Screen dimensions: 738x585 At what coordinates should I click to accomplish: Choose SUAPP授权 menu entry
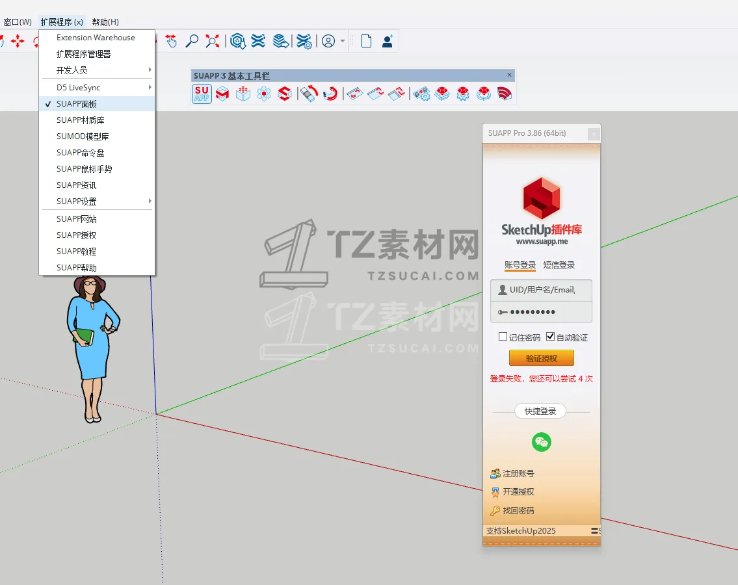97,235
